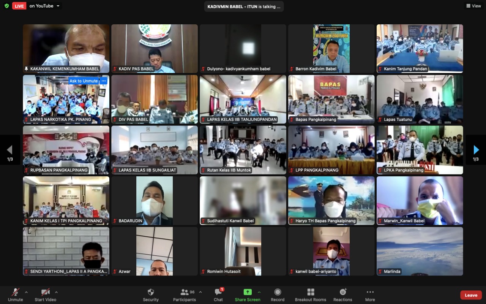Viewport: 486px width, 304px height.
Task: Click the green encryption shield icon
Action: (6, 6)
